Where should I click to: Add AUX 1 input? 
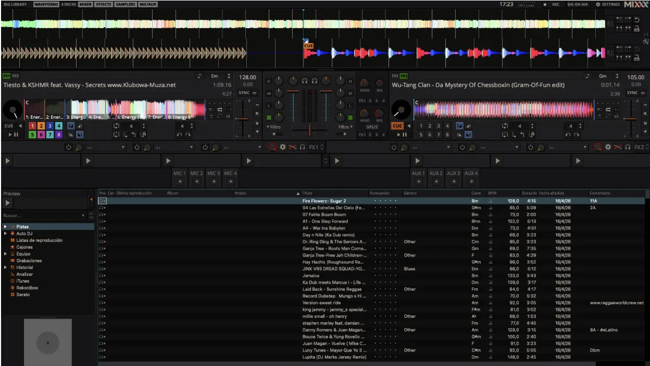pos(419,181)
